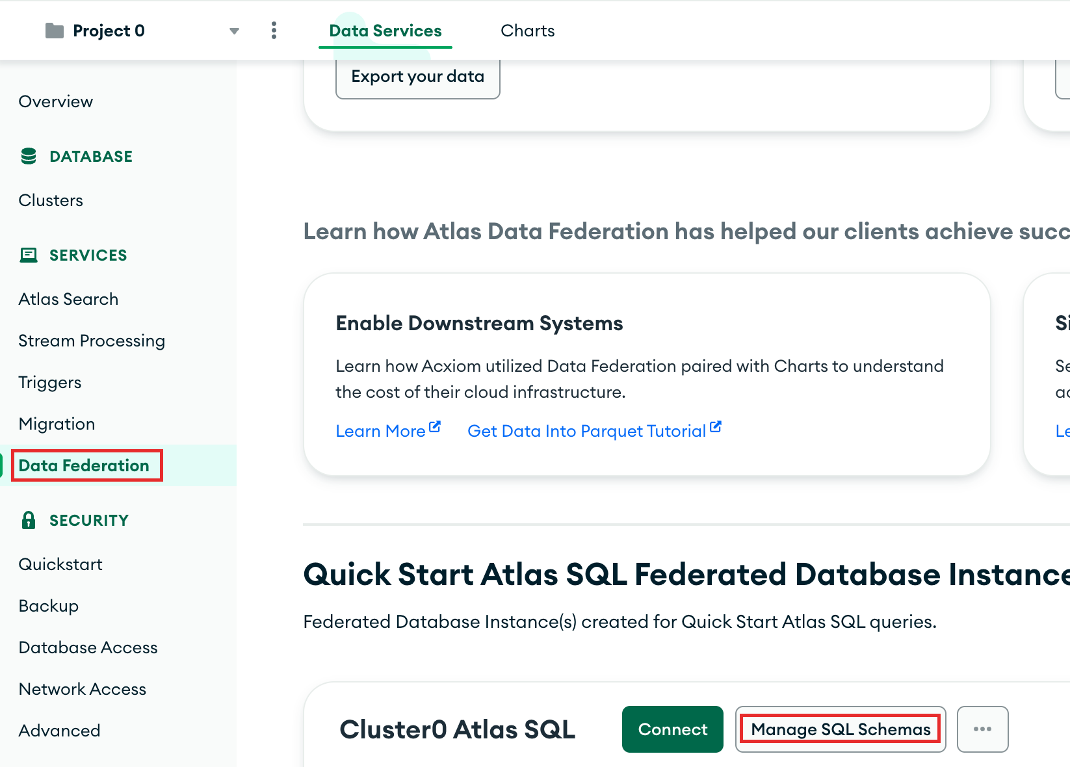This screenshot has height=767, width=1070.
Task: Open the ellipsis menu for Cluster0 Atlas SQL
Action: (982, 729)
